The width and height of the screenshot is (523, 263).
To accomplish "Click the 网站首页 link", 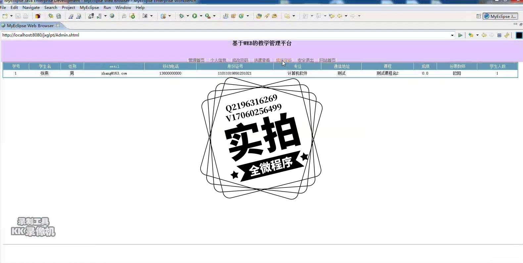I will [327, 60].
